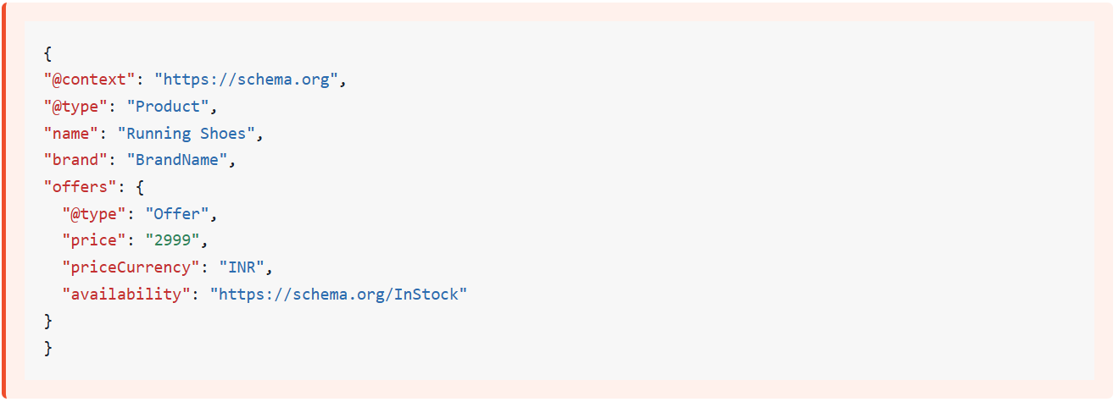Click the opening brace after "offers"
Image resolution: width=1119 pixels, height=402 pixels.
click(141, 187)
